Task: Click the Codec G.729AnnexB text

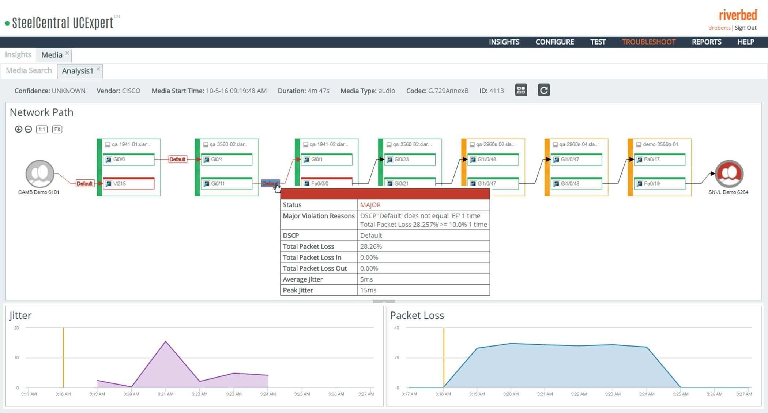Action: [437, 91]
